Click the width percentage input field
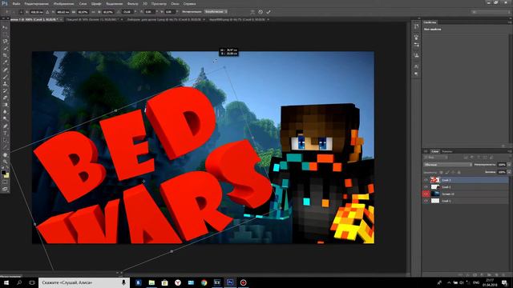The image size is (513, 288). pos(83,12)
